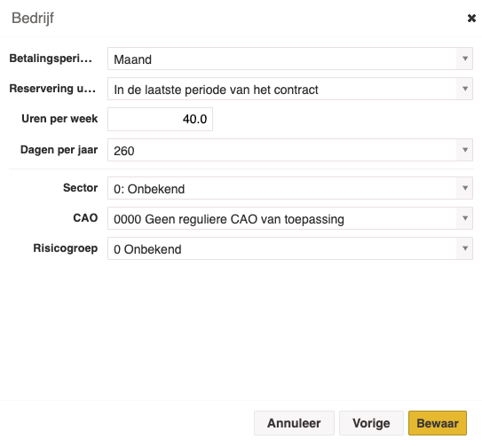The height and width of the screenshot is (447, 482).
Task: Expand the Reservering uitbetalen dropdown arrow
Action: [x=465, y=89]
